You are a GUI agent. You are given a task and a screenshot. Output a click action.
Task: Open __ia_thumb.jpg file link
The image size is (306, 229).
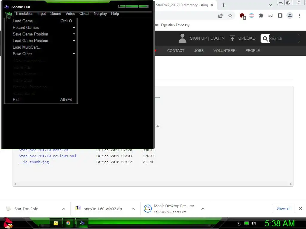pos(34,162)
